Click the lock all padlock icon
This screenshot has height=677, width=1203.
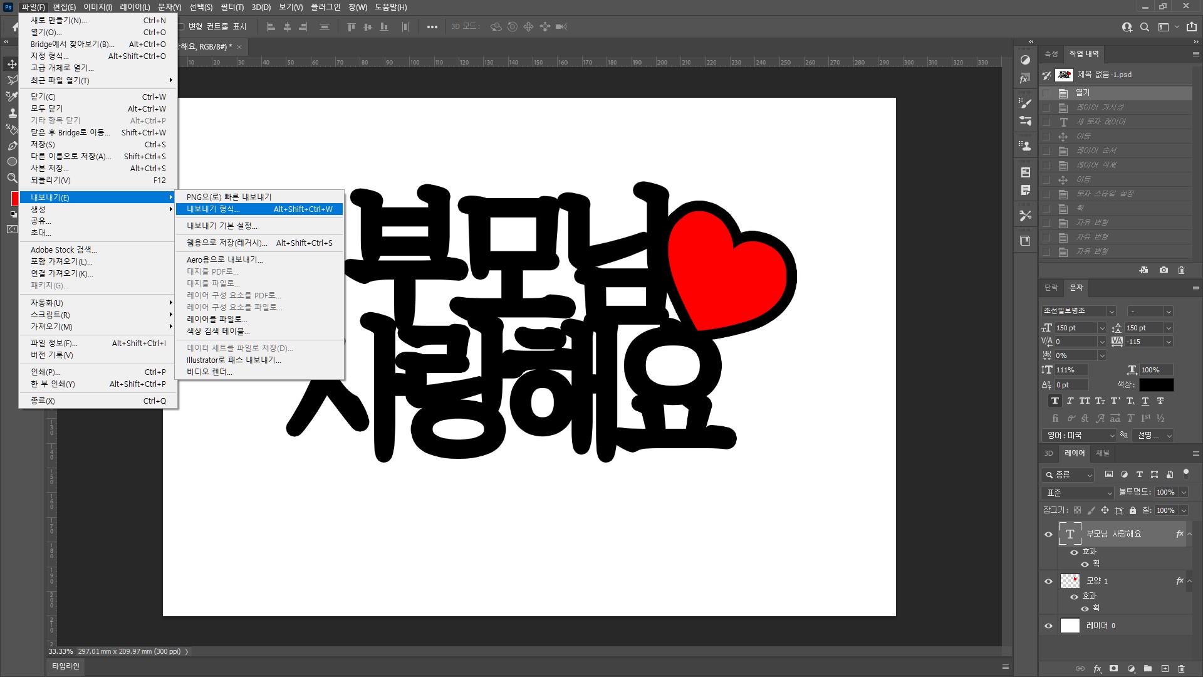point(1133,510)
